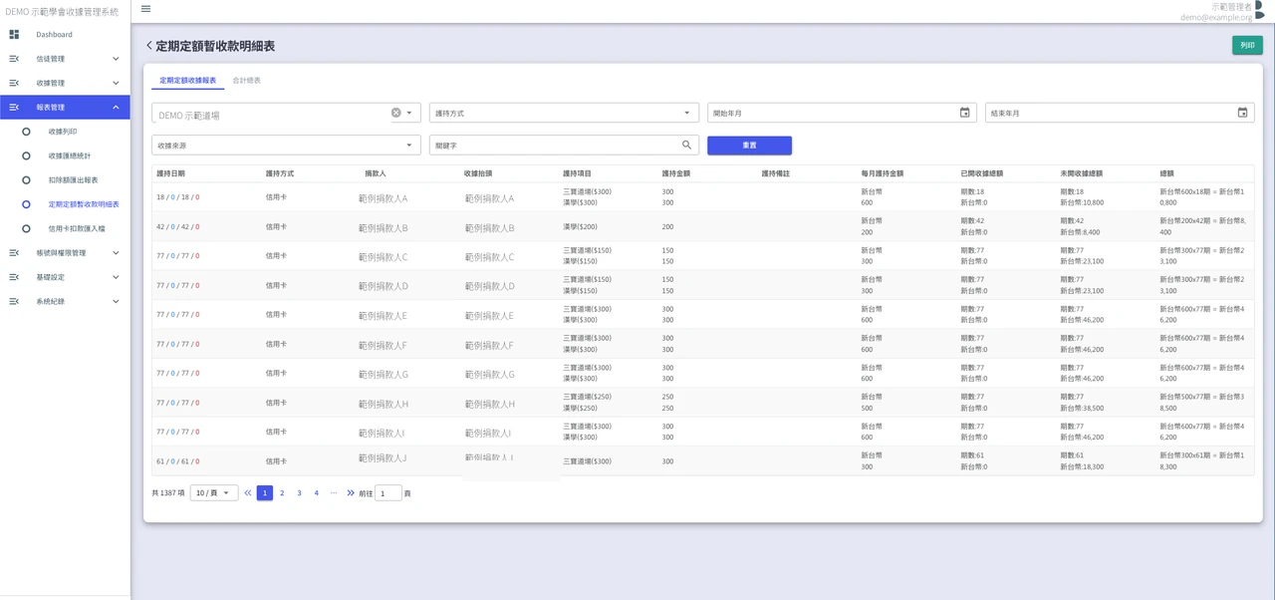Open 信用卡扣款匯入檔 in the sidebar

point(77,228)
